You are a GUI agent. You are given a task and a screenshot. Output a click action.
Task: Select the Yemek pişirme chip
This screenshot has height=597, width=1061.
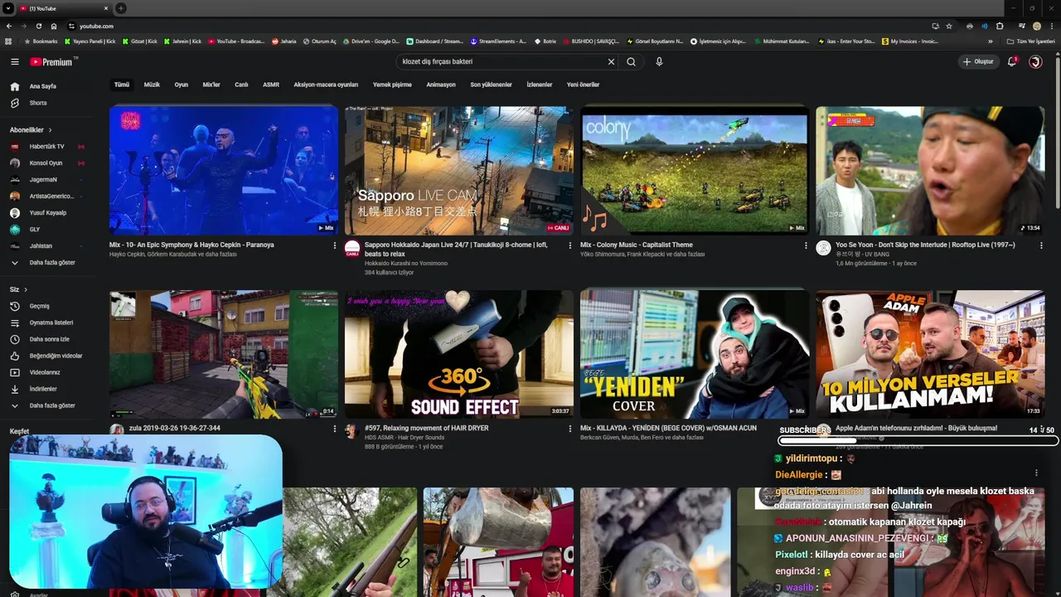click(x=392, y=85)
